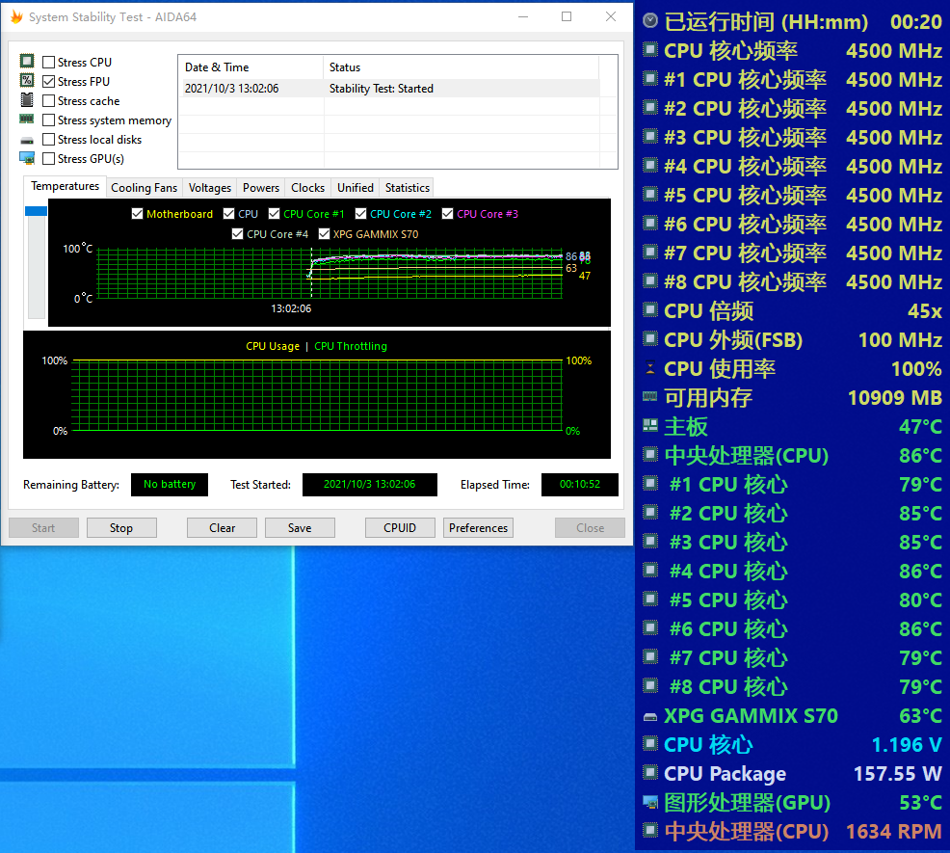Screen dimensions: 950x853
Task: Uncheck the Stress FPU checkbox
Action: click(x=49, y=82)
